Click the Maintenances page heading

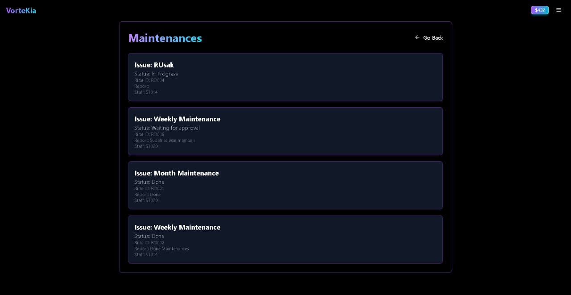(165, 38)
